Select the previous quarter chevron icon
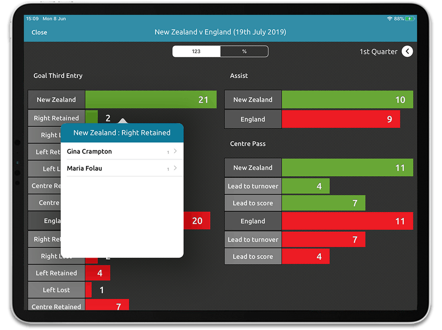The width and height of the screenshot is (442, 330). 408,52
